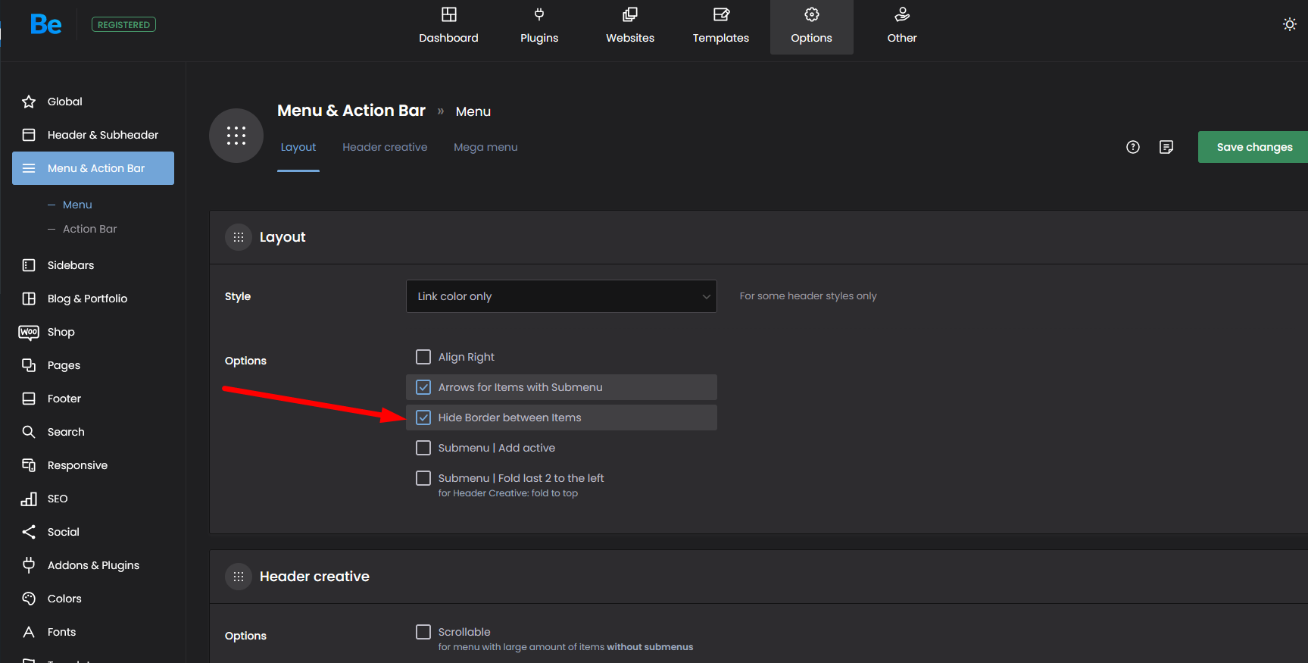Open the Footer label in sidebar

[x=64, y=399]
